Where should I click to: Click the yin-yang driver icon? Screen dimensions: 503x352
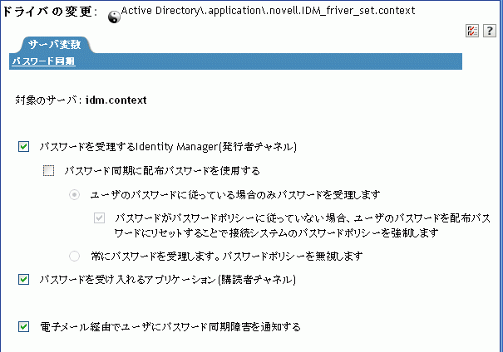[x=115, y=16]
